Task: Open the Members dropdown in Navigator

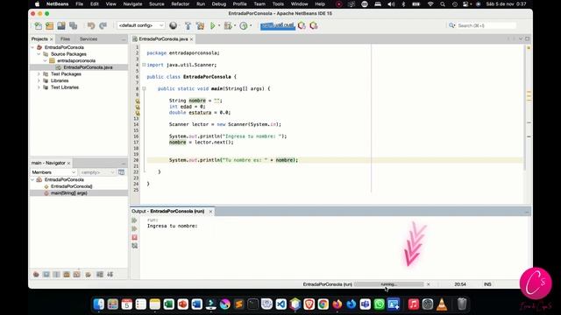Action: tap(53, 172)
